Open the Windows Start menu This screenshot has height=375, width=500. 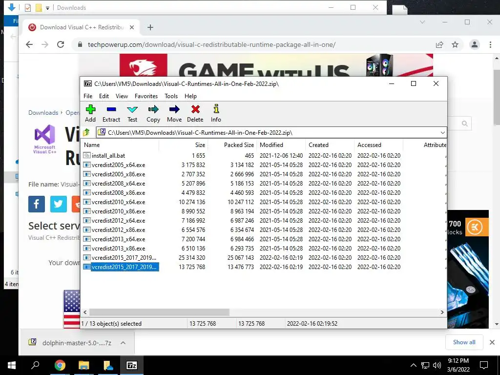coord(12,365)
